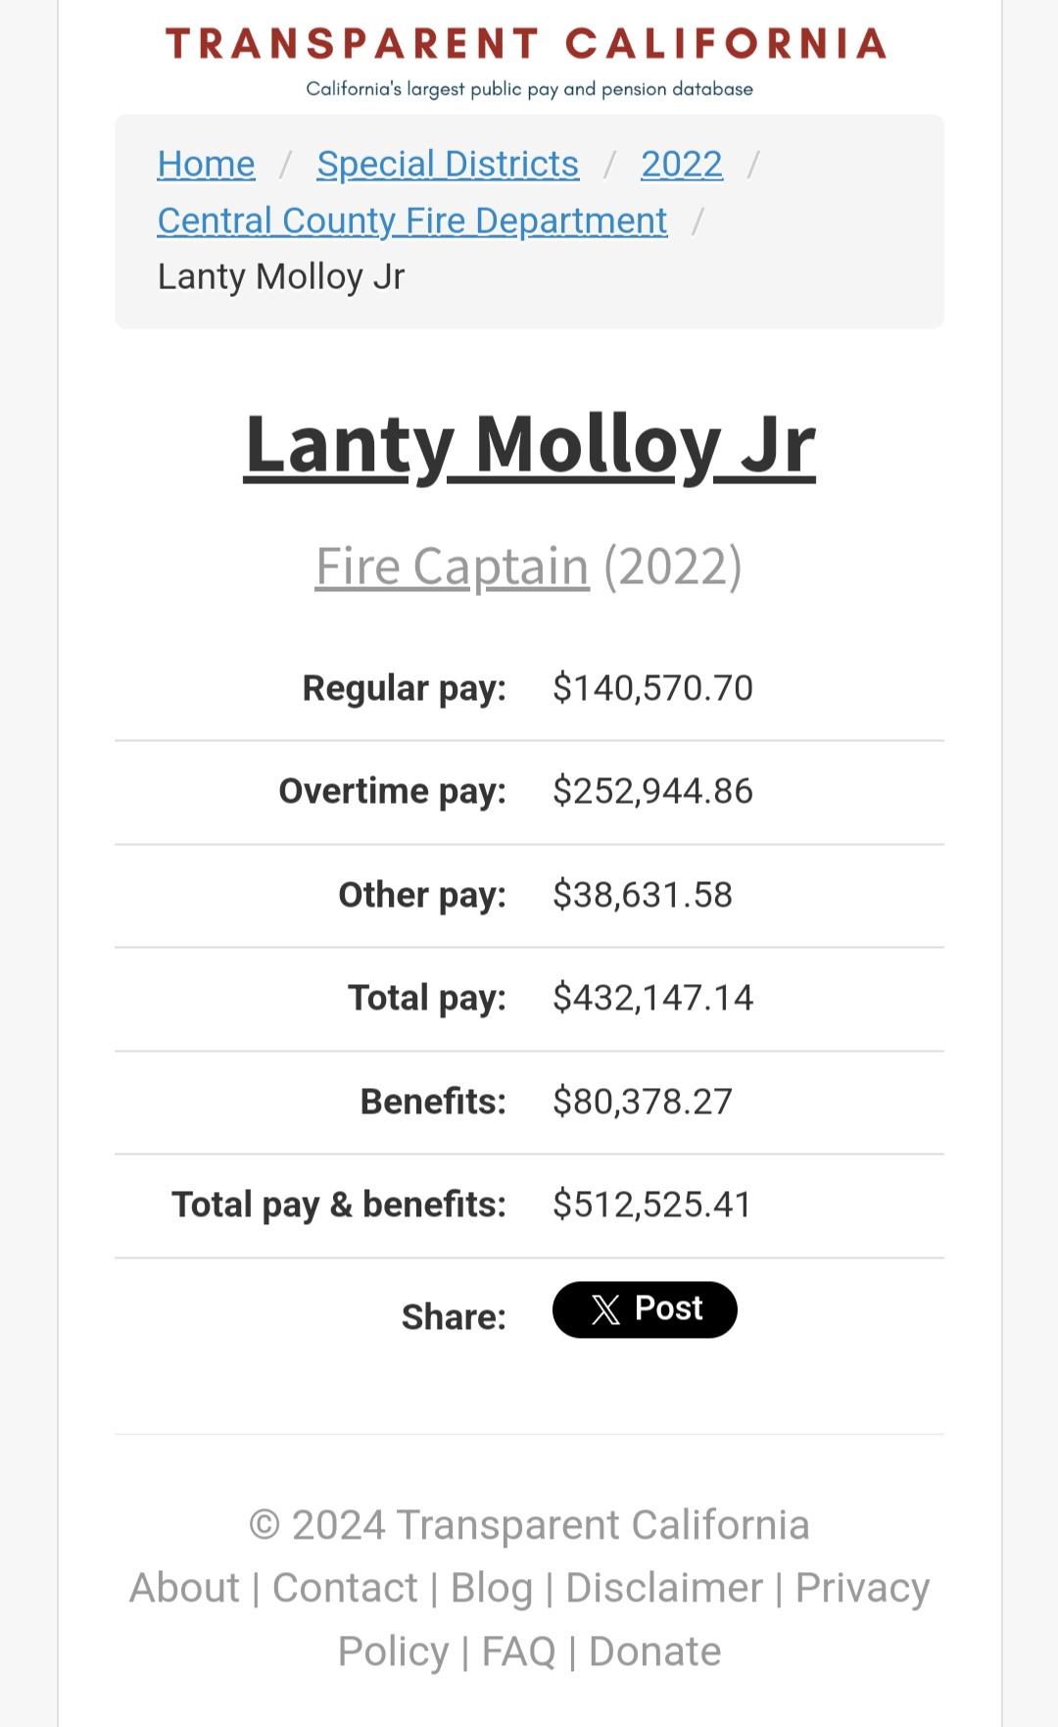This screenshot has height=1727, width=1058.
Task: Open the Privacy Policy footer link
Action: pyautogui.click(x=861, y=1588)
